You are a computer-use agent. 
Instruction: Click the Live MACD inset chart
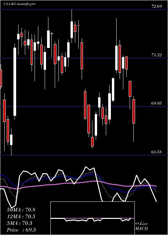[92, 218]
